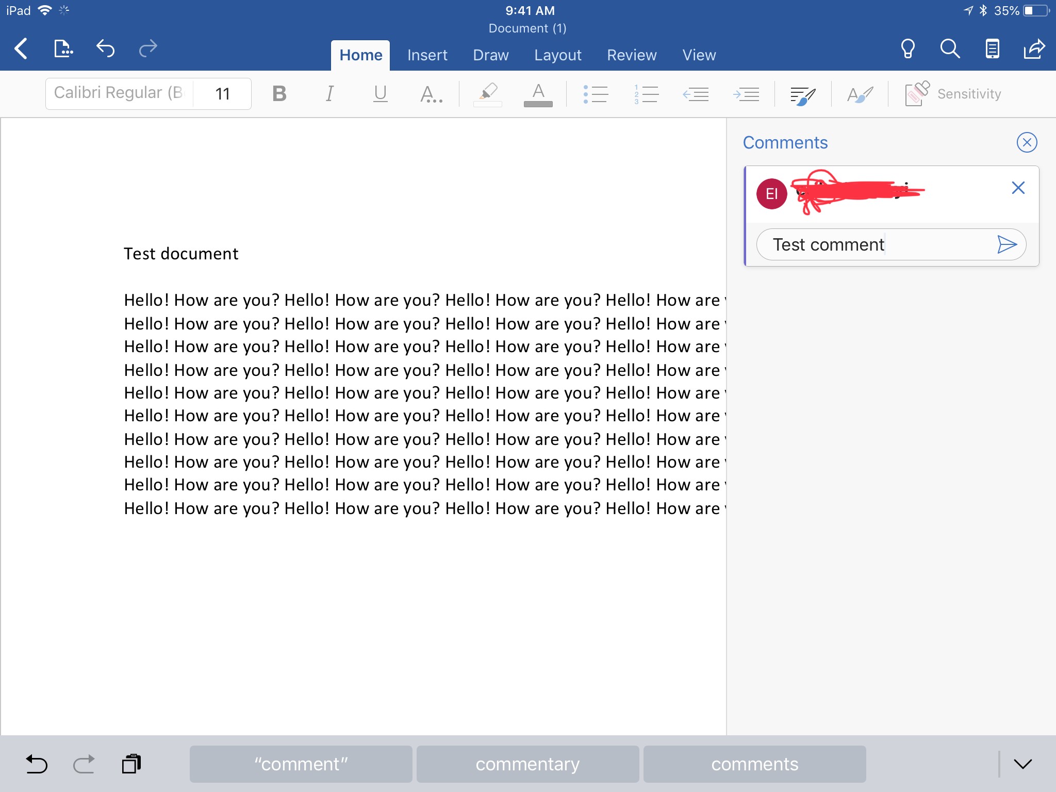Undo the last action in the header
The image size is (1056, 792).
pos(105,49)
